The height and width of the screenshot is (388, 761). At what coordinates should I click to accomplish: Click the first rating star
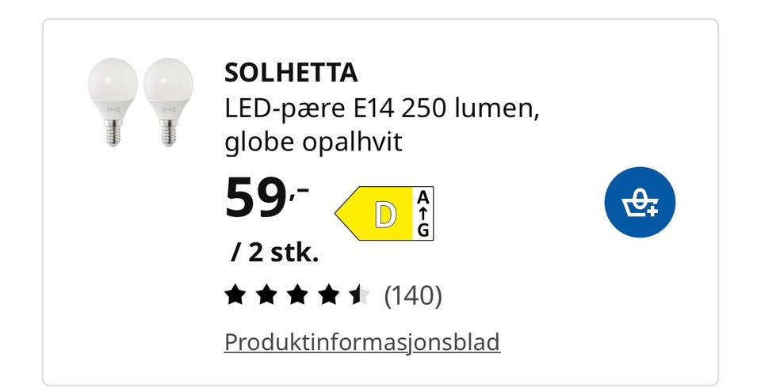pyautogui.click(x=235, y=296)
